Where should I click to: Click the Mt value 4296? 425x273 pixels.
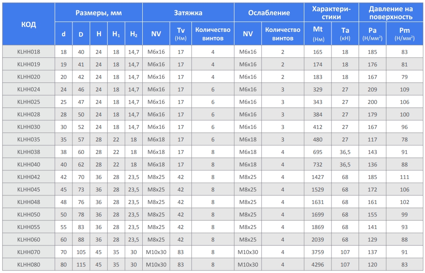318,265
